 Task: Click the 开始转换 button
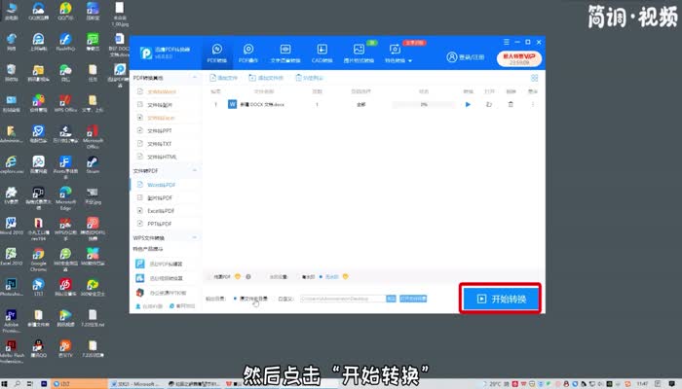[500, 299]
